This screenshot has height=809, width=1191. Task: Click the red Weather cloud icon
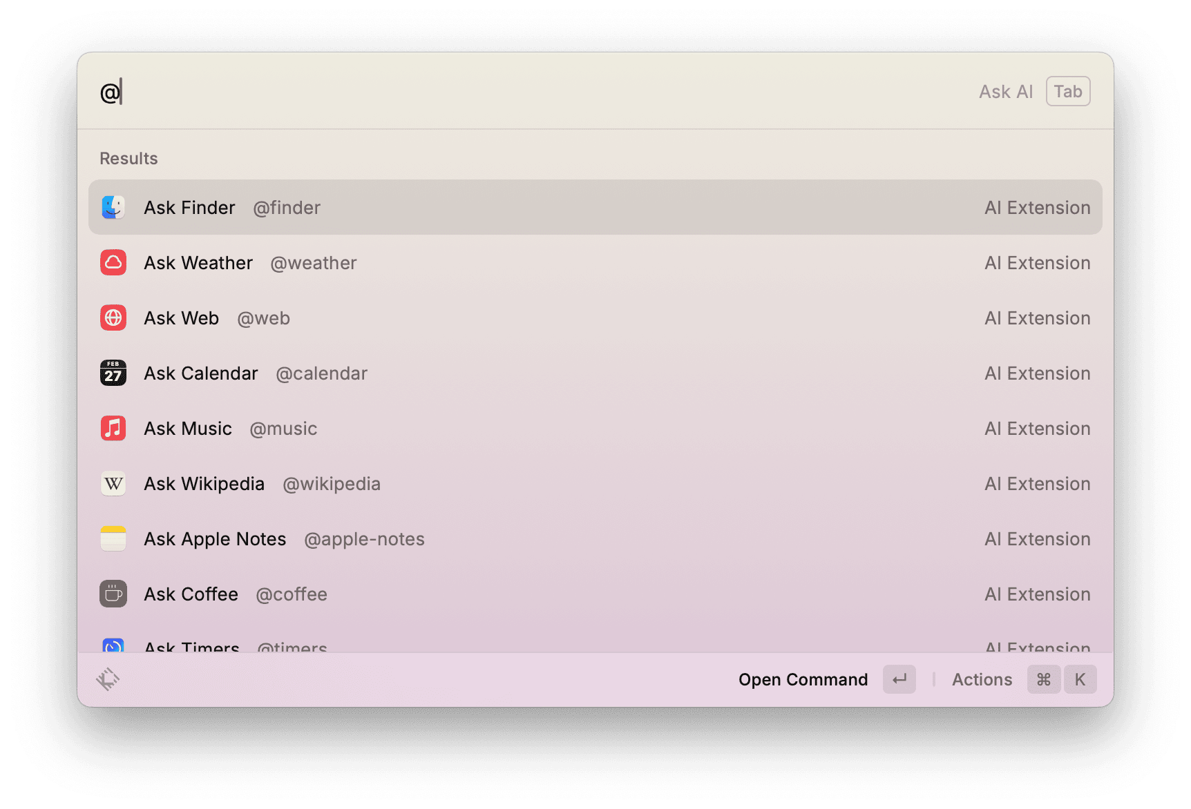113,262
